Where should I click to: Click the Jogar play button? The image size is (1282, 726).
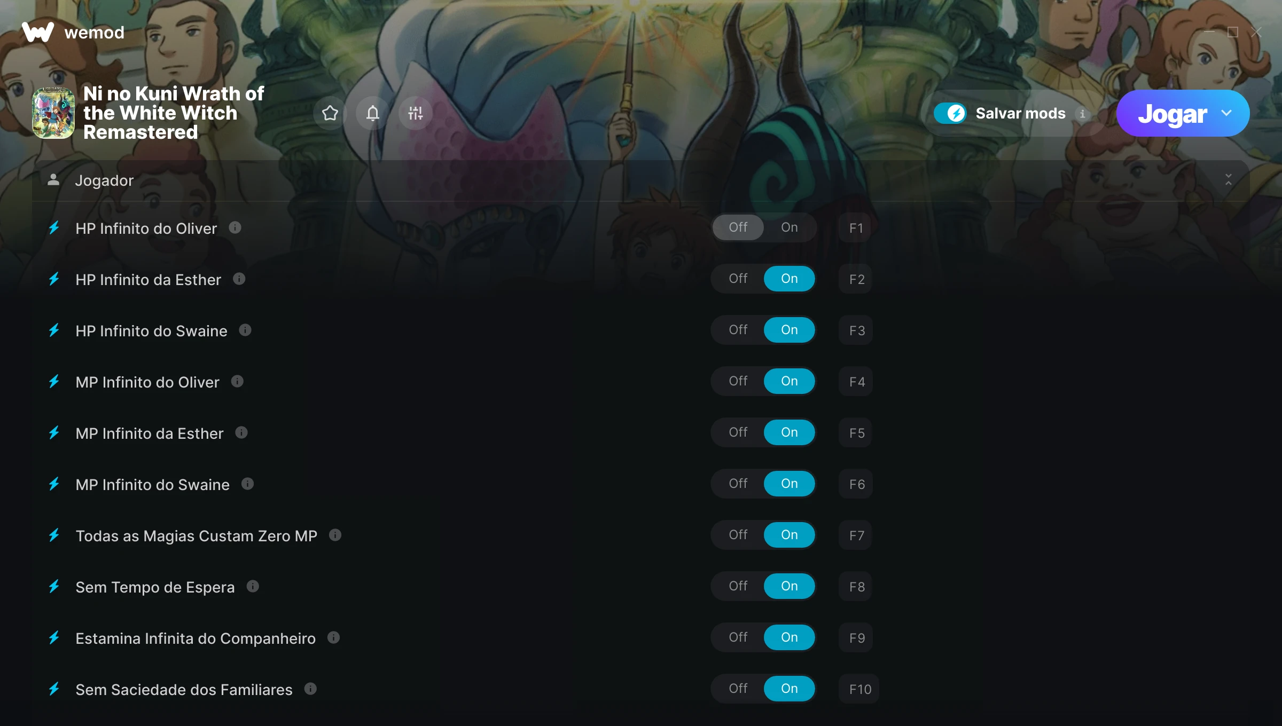tap(1172, 113)
